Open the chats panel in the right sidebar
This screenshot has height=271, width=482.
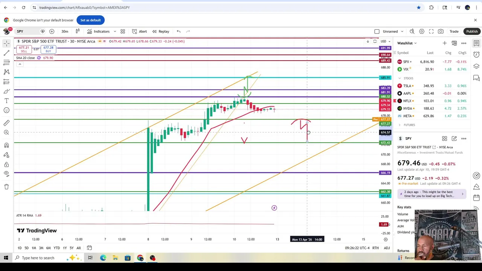tap(476, 78)
